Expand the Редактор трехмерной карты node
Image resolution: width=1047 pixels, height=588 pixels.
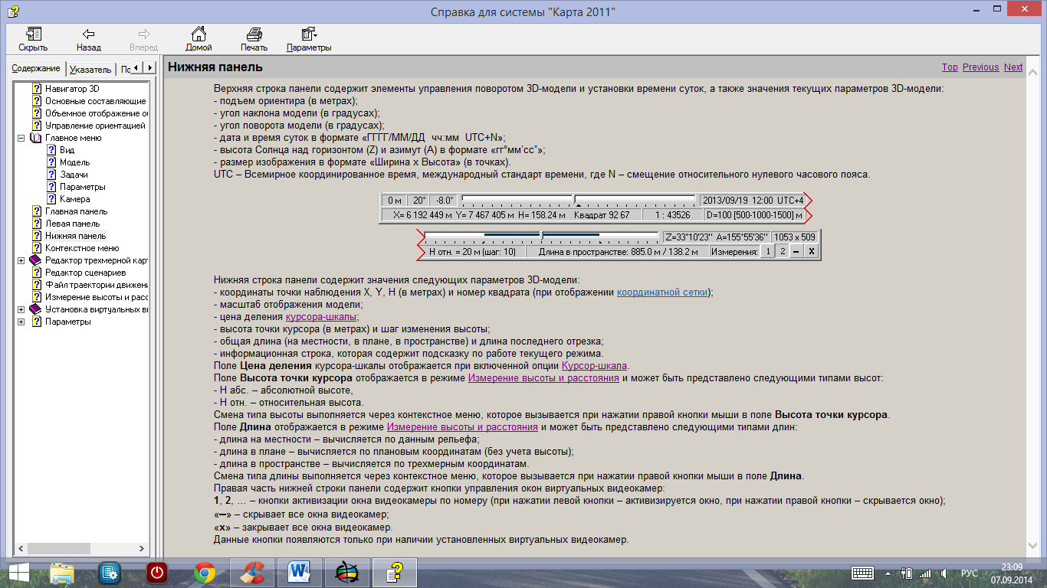pyautogui.click(x=21, y=260)
